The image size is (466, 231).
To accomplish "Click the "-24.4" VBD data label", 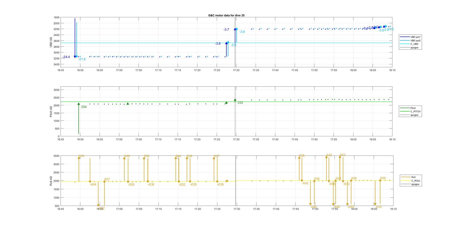I will click(x=66, y=57).
